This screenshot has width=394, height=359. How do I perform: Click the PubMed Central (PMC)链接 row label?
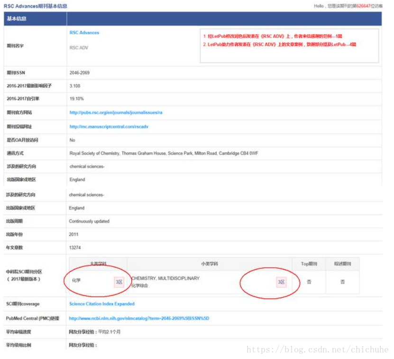click(33, 319)
